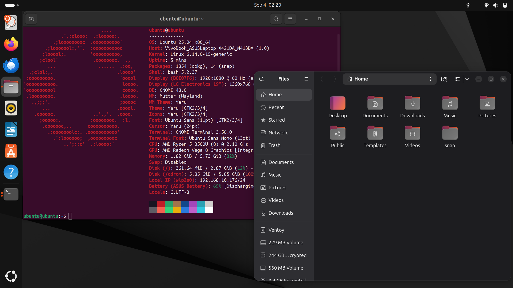Open the Files sidebar main menu
This screenshot has width=513, height=288.
click(306, 79)
